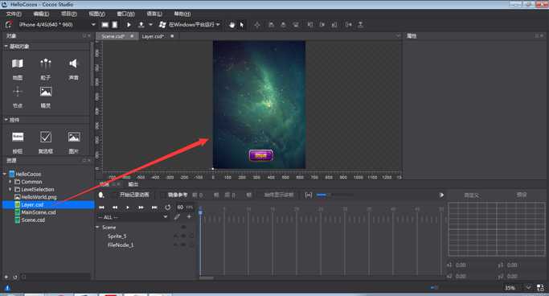Click the timeline zoom slider
This screenshot has height=296, width=549.
(x=334, y=195)
